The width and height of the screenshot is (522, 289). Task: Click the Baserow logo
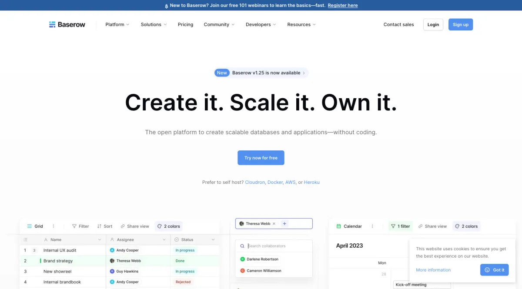(x=67, y=24)
